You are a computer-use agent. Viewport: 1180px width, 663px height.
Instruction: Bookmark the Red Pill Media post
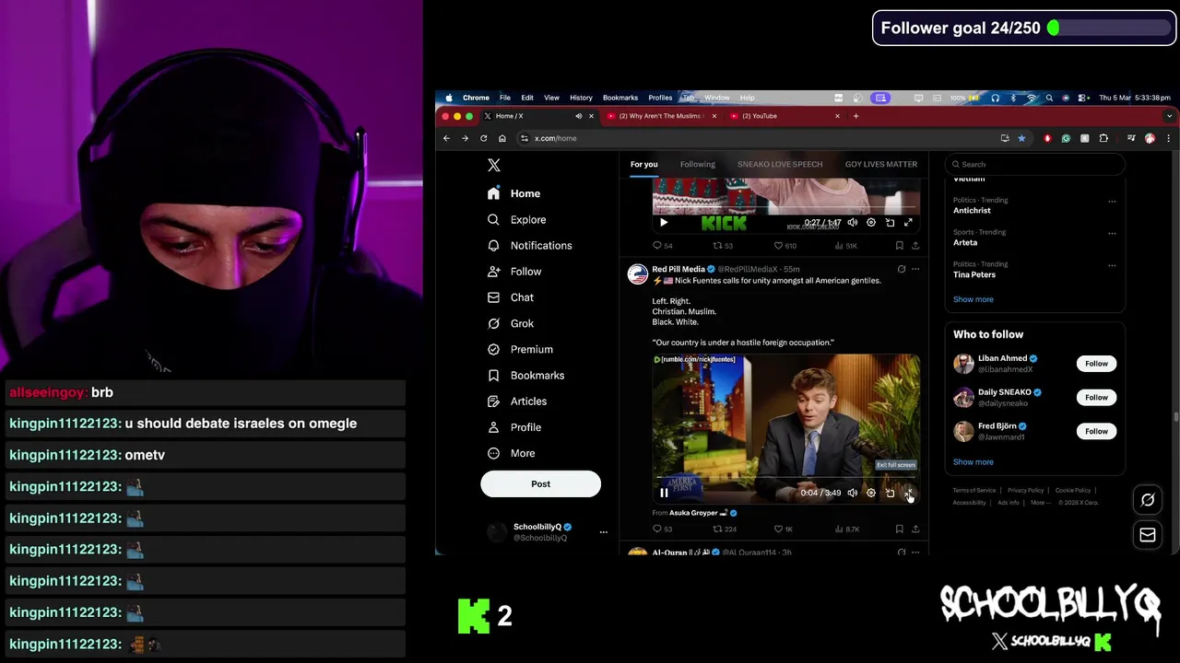coord(899,529)
